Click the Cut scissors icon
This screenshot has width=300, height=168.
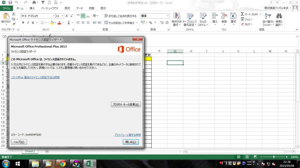(x=13, y=14)
